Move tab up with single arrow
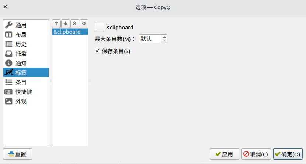The width and height of the screenshot is (306, 164). pyautogui.click(x=56, y=23)
